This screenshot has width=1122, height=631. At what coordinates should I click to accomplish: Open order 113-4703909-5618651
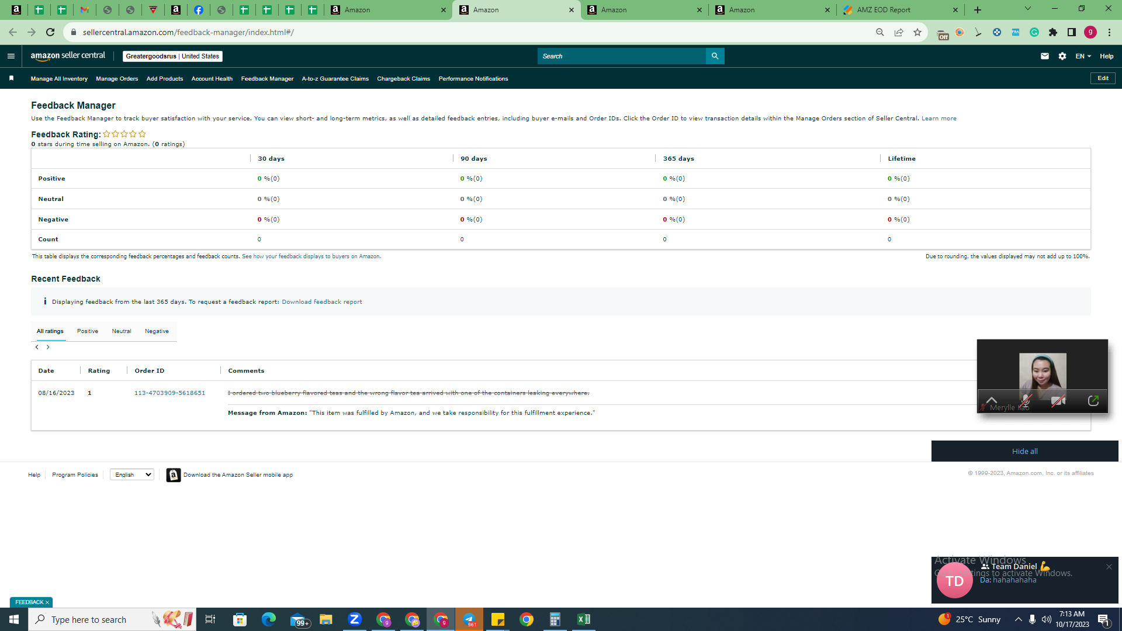coord(170,393)
